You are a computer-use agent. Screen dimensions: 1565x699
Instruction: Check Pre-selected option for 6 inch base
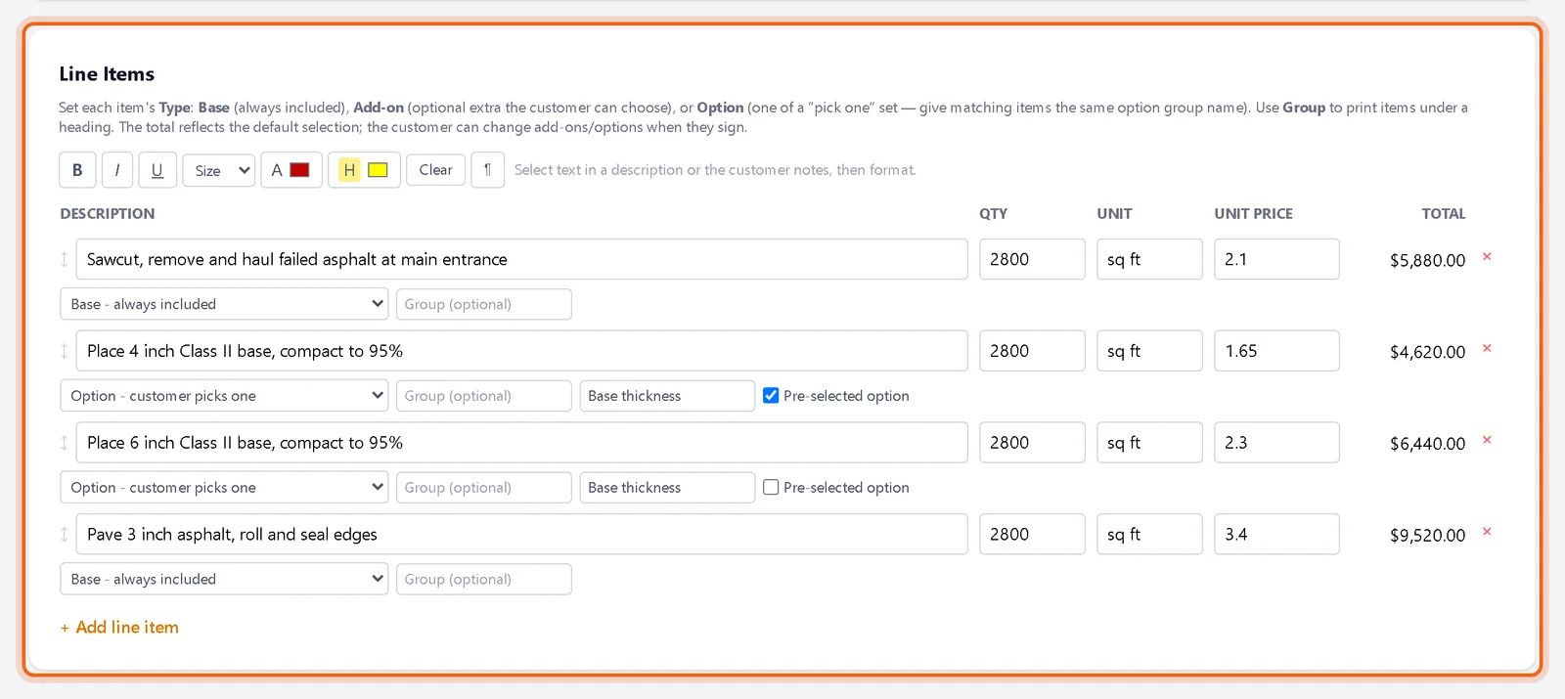coord(771,488)
